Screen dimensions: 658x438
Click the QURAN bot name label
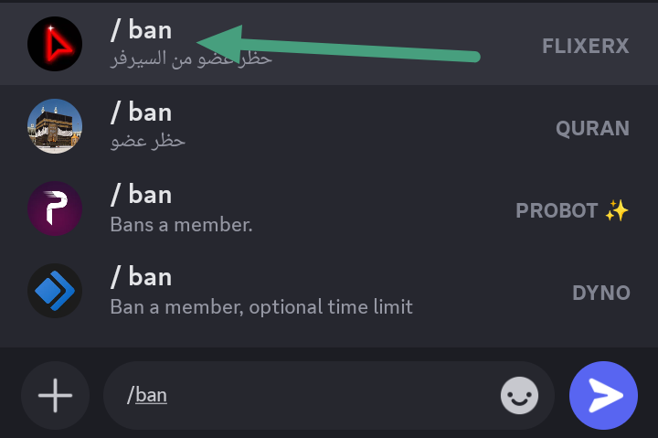click(592, 128)
